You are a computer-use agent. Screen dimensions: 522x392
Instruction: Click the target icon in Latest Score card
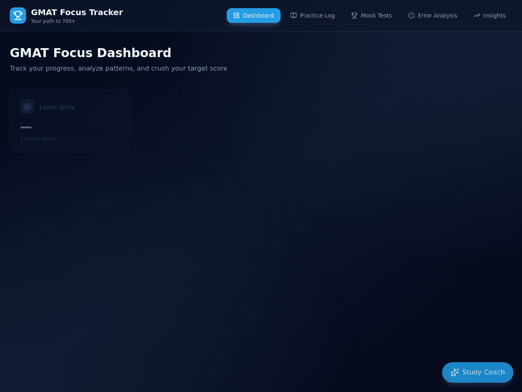click(27, 107)
